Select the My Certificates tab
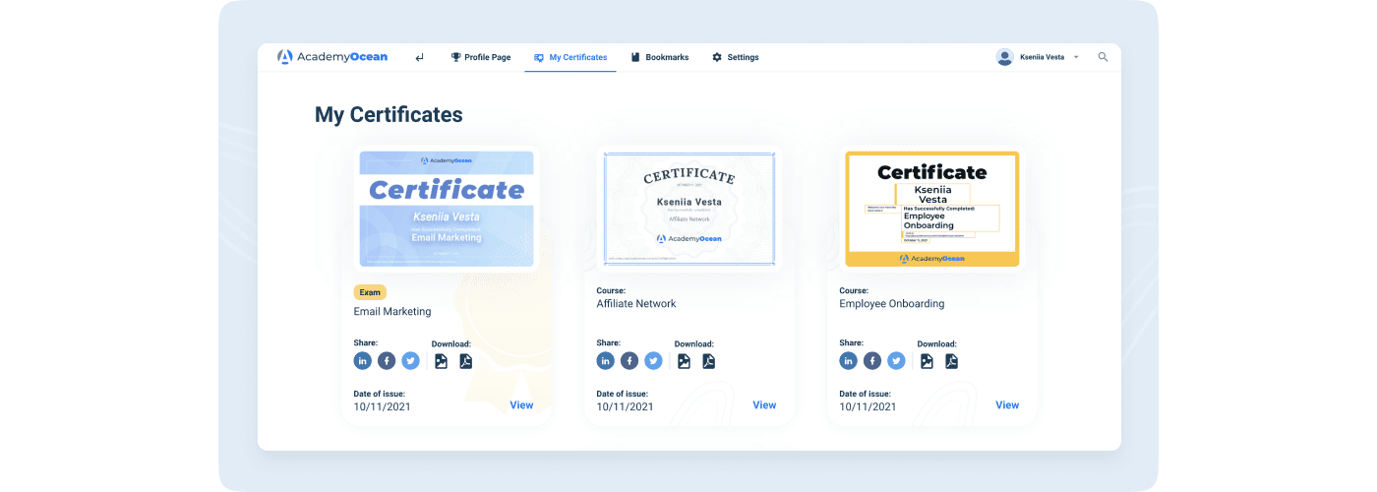1377x492 pixels. click(x=570, y=57)
